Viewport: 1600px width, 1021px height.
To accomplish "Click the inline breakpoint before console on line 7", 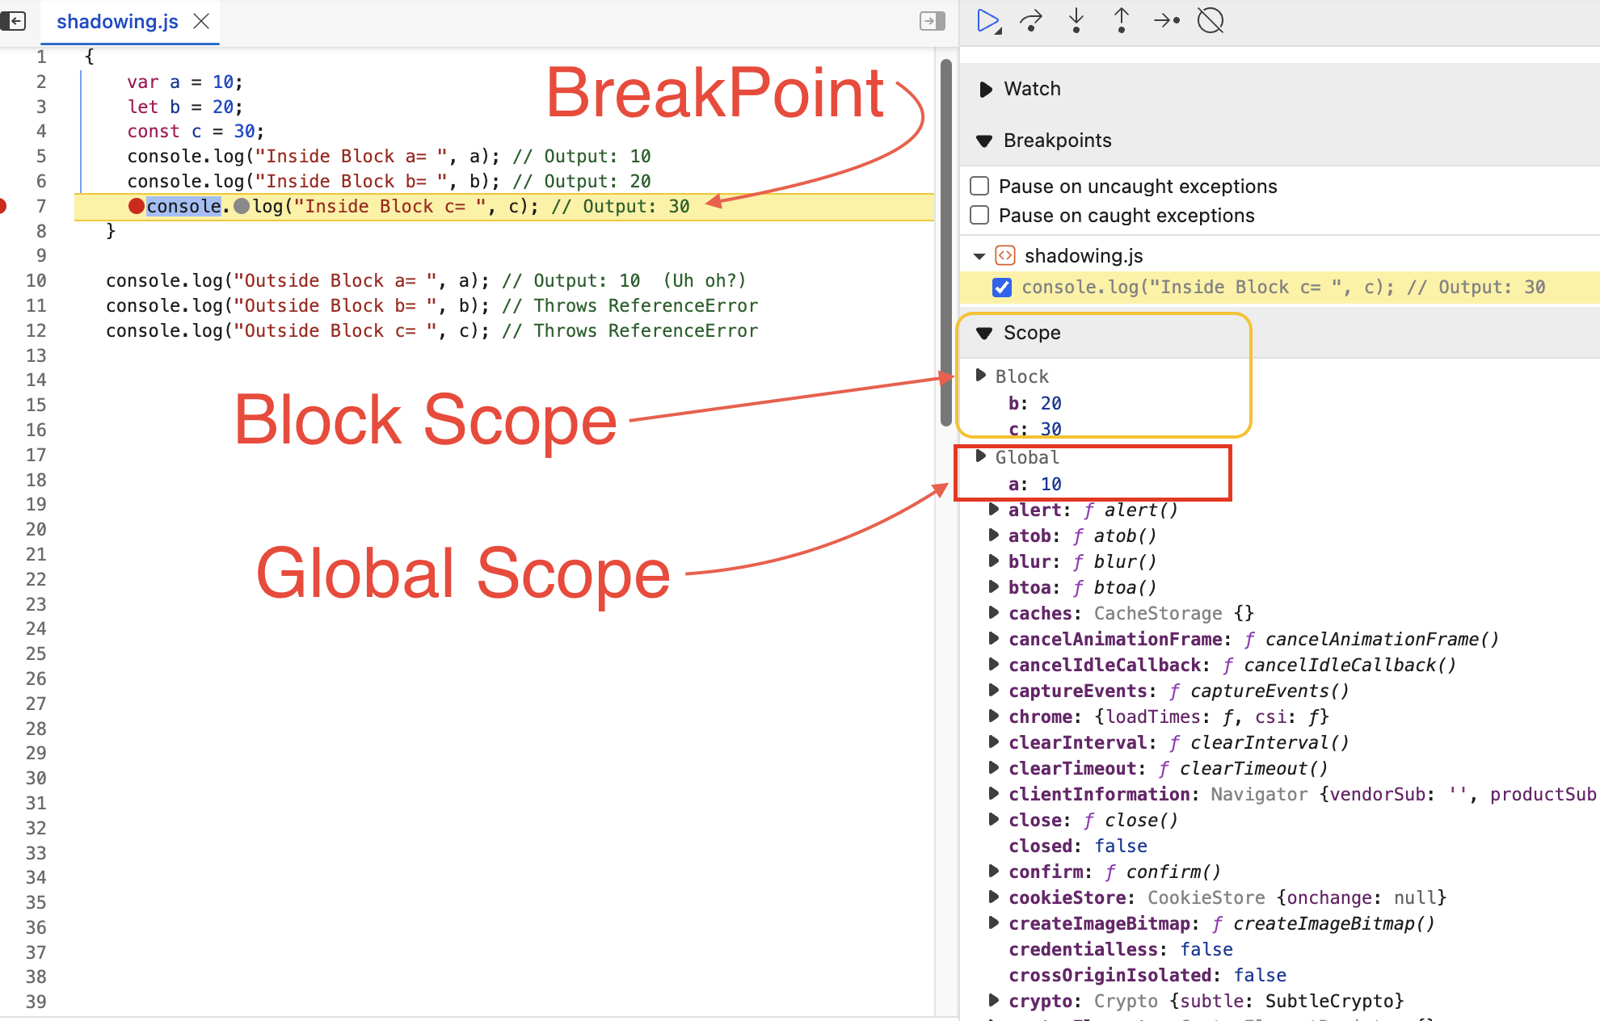I will click(x=137, y=206).
